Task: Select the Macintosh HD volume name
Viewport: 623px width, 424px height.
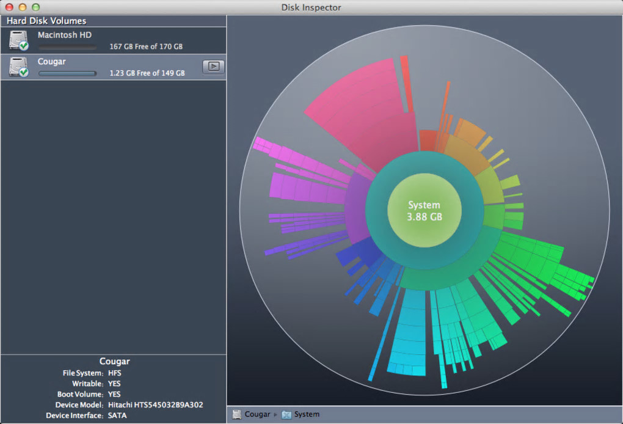Action: click(x=65, y=35)
